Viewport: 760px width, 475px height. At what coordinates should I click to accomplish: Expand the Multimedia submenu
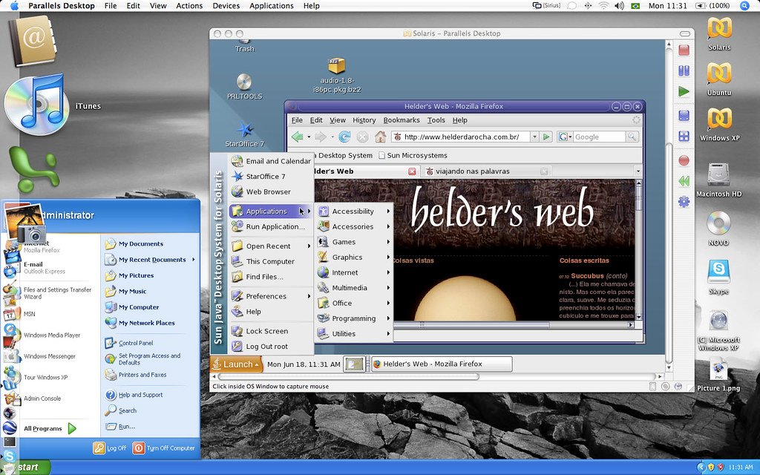pos(354,288)
